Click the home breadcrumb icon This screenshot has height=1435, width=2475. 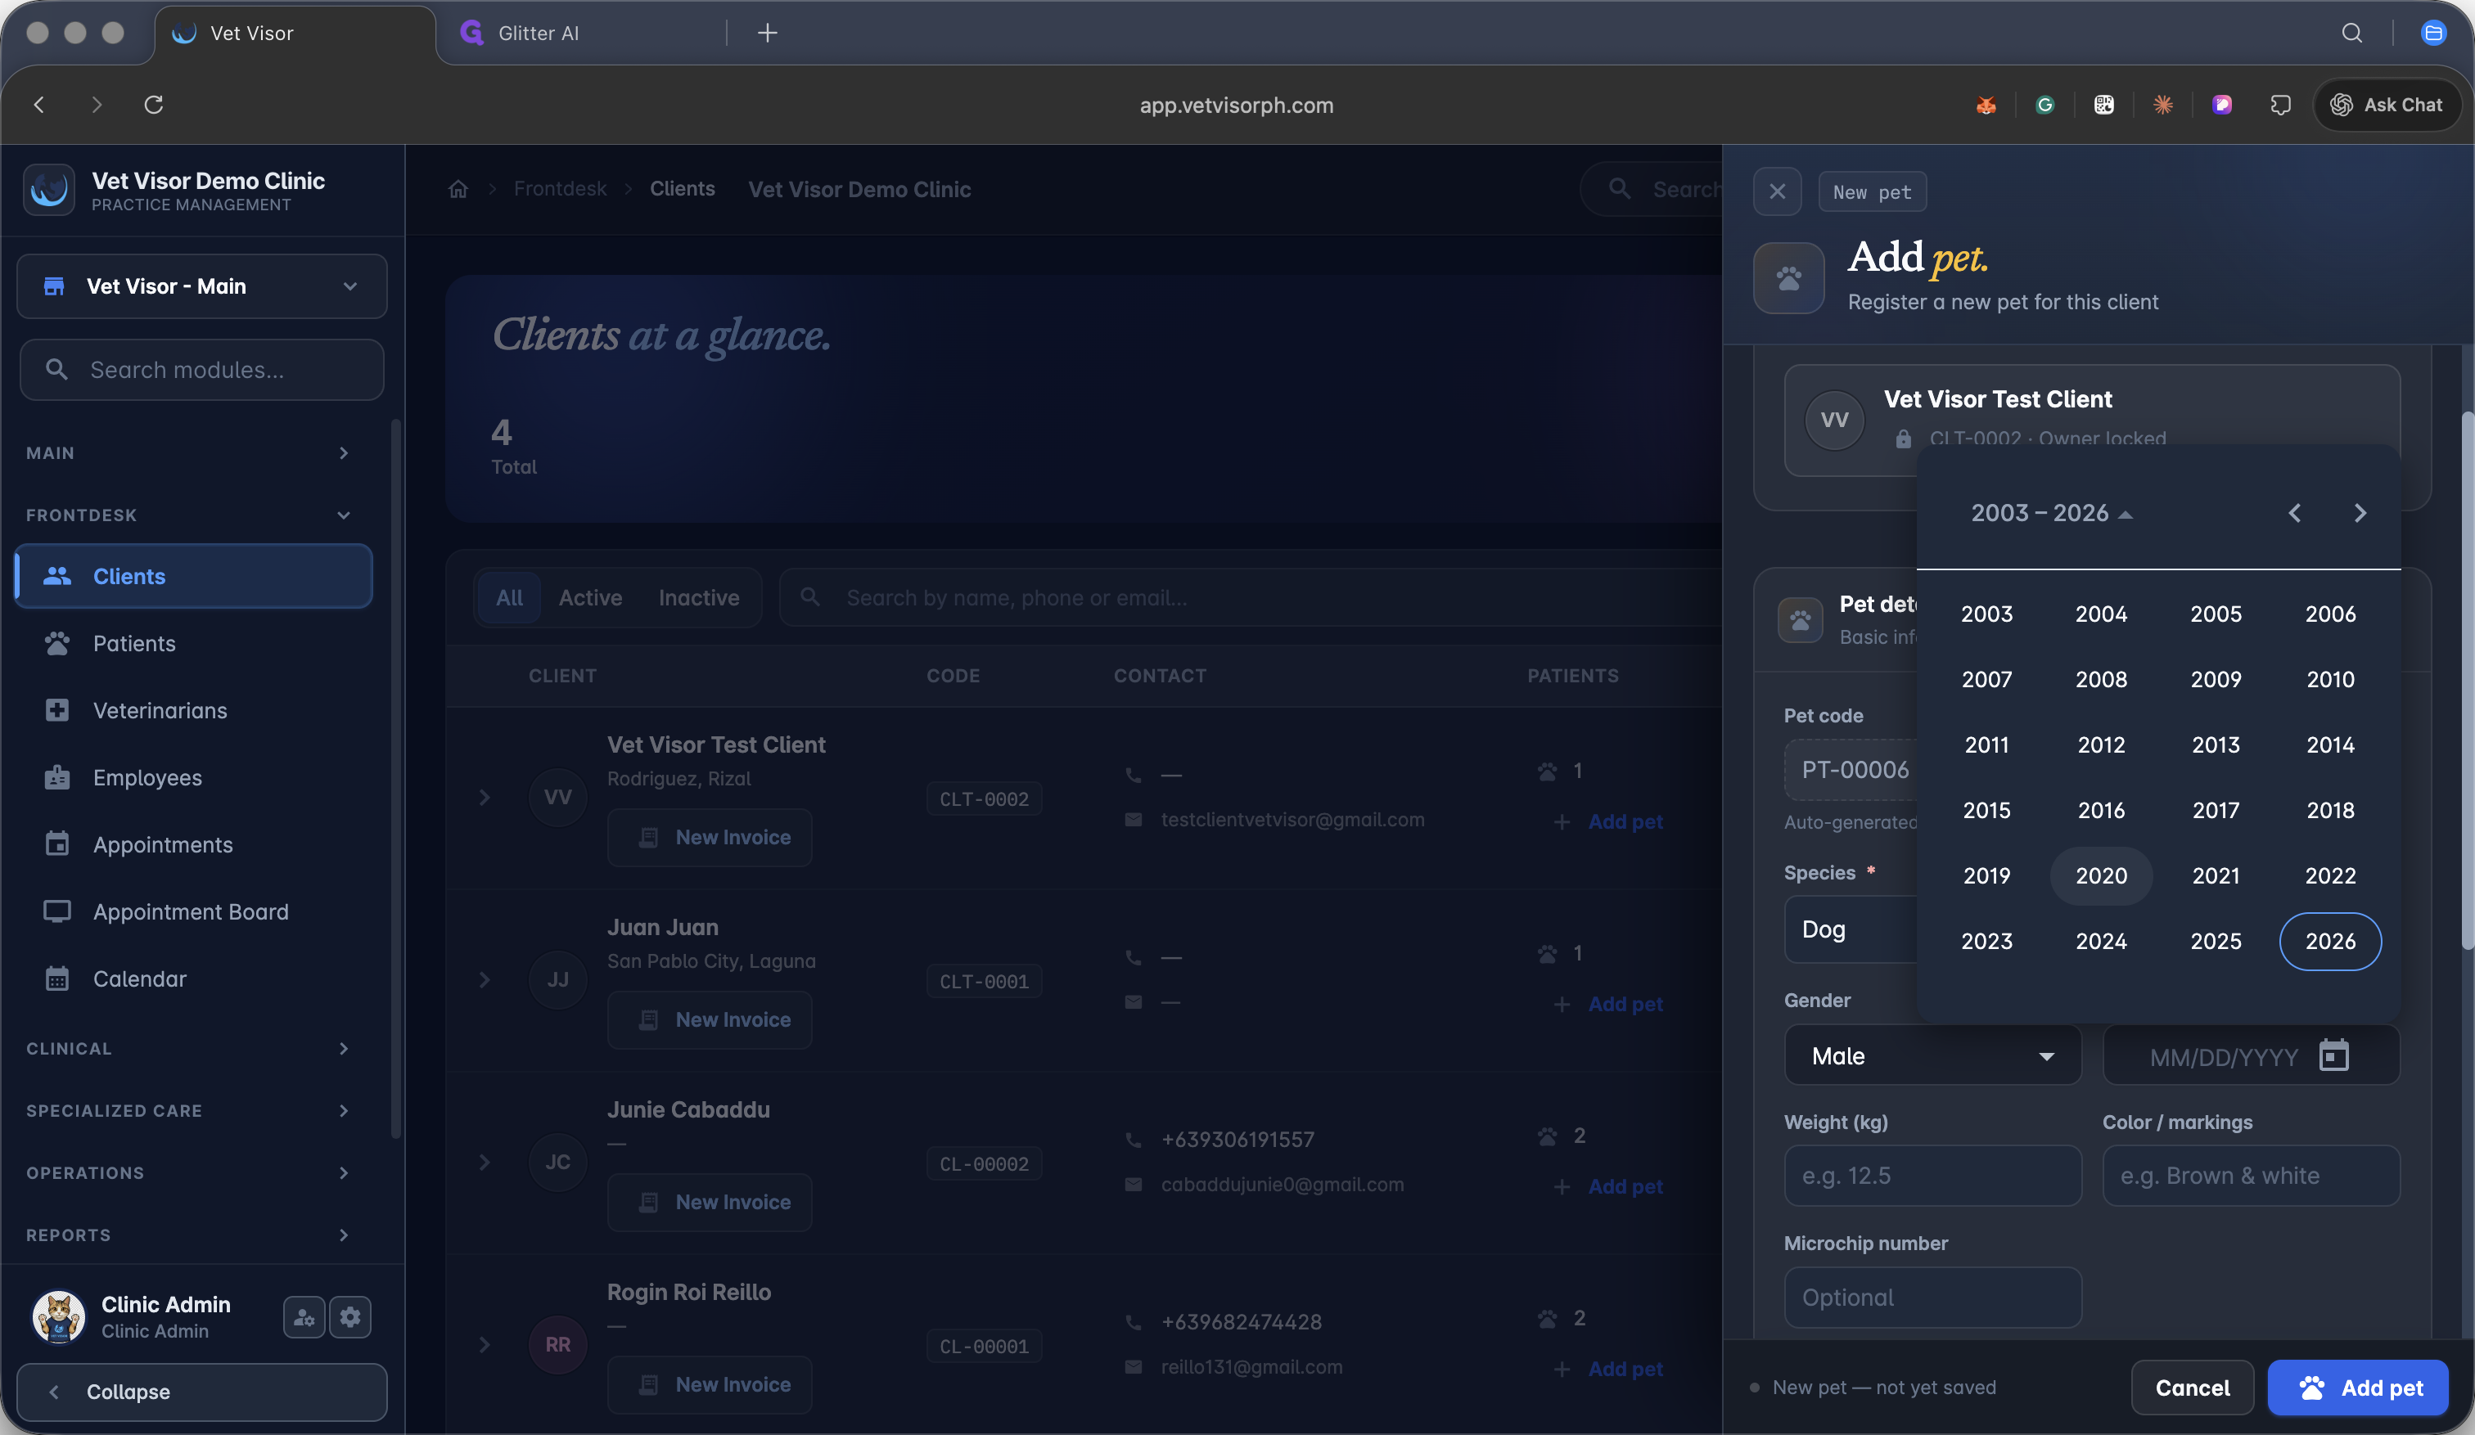pos(458,190)
